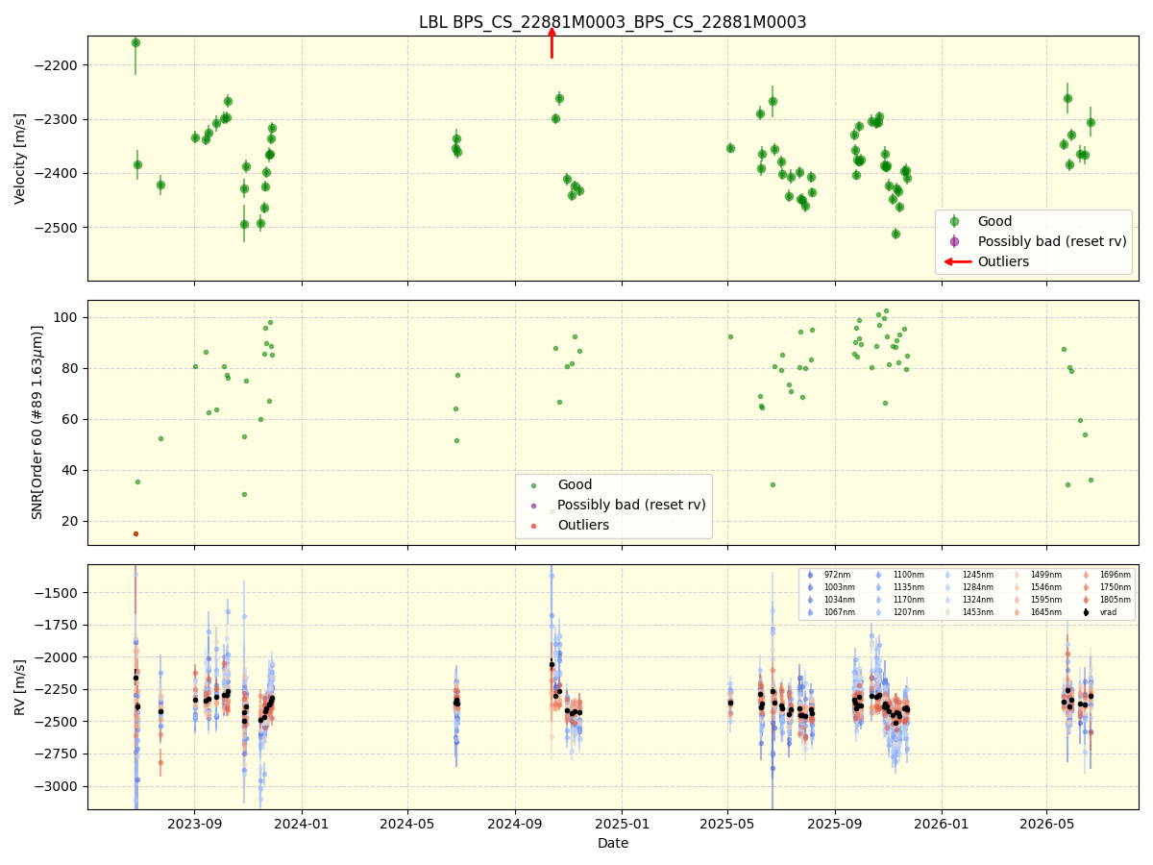Click the 1245nm legend color marker
This screenshot has width=1153, height=865.
(x=948, y=575)
